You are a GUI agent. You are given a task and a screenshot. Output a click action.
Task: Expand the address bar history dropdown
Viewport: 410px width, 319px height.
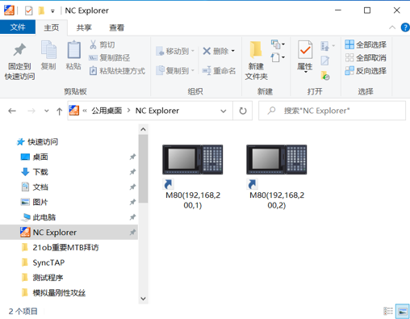click(x=224, y=111)
